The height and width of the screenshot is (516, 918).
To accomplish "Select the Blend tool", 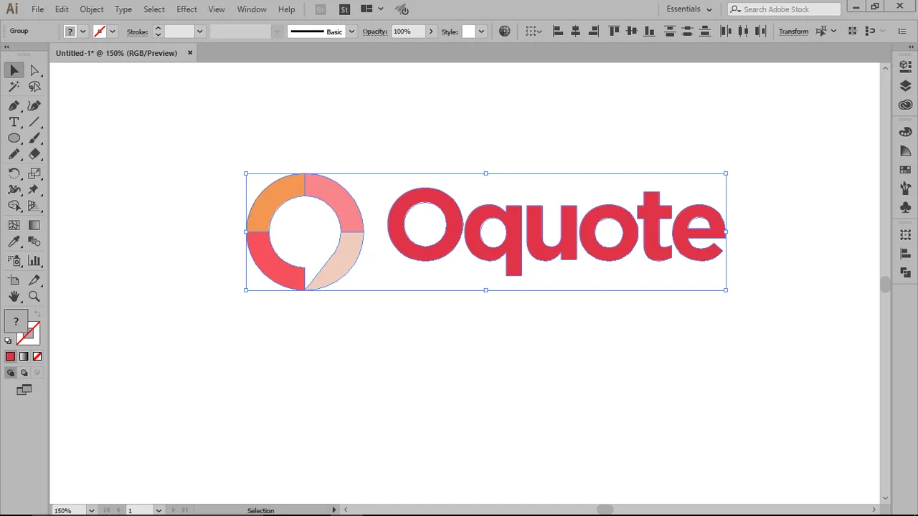I will click(34, 242).
